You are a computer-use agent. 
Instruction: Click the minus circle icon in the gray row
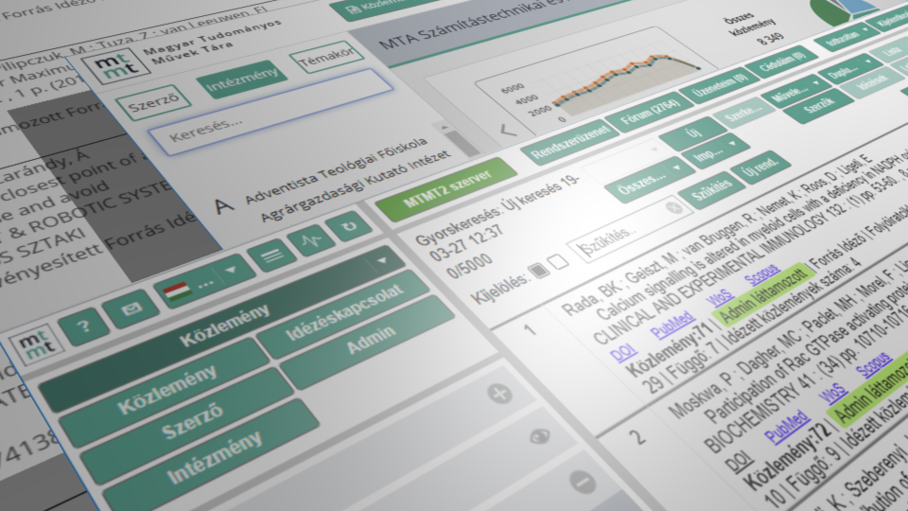(x=582, y=481)
